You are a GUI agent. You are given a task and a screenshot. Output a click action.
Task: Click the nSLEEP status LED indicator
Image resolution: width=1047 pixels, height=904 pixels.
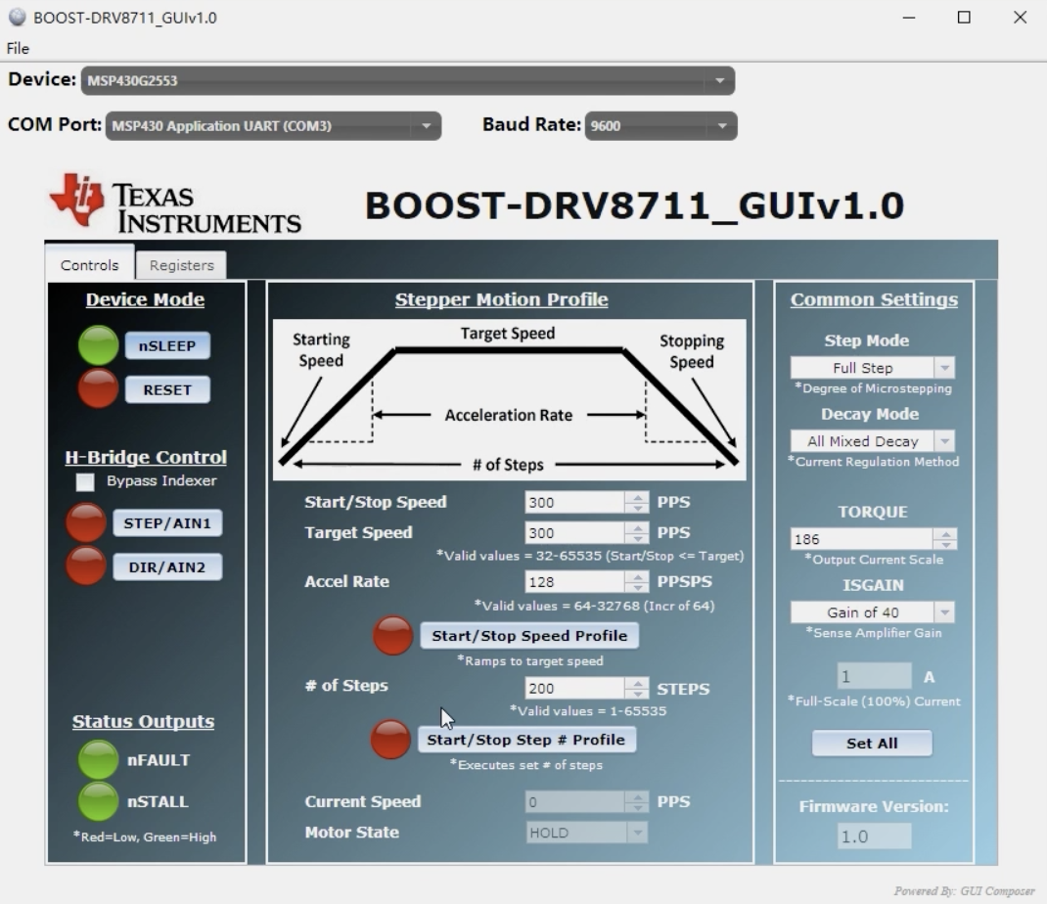point(98,345)
